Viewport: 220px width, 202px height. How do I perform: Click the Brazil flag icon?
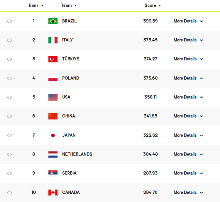pos(53,21)
